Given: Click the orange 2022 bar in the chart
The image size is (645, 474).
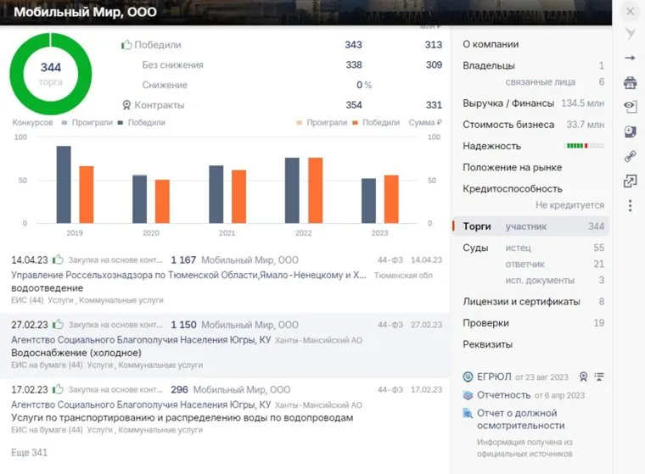Looking at the screenshot, I should pyautogui.click(x=315, y=190).
